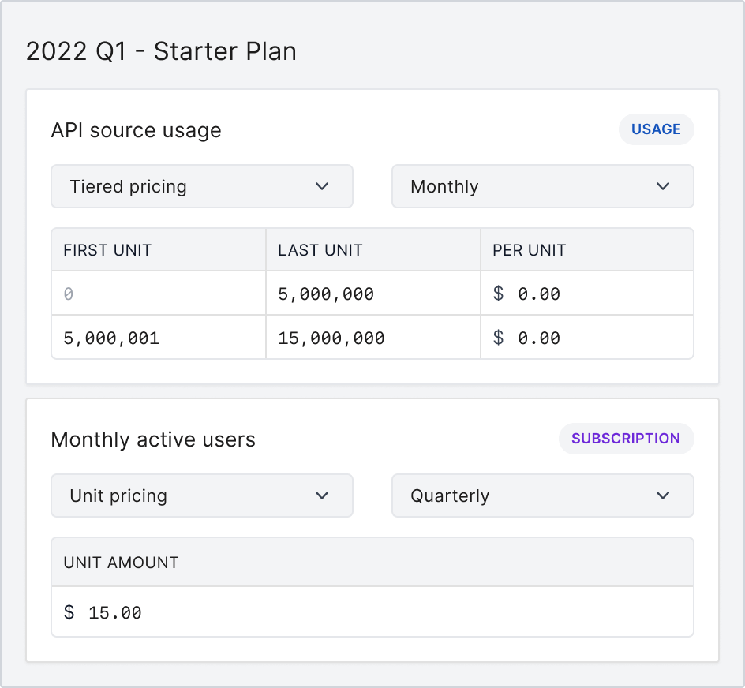Expand the Monthly billing interval dropdown

[x=542, y=186]
